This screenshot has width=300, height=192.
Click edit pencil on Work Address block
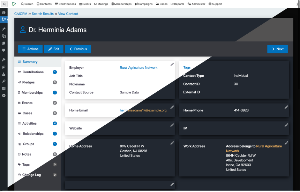tap(286, 143)
